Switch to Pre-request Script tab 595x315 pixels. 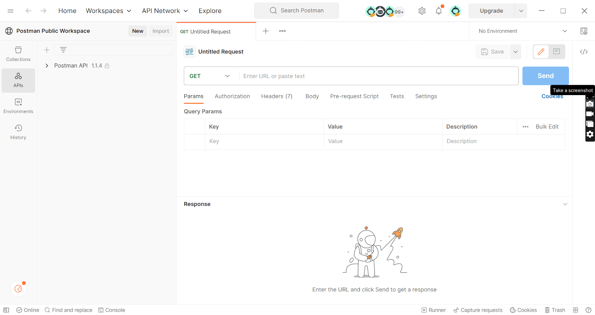pyautogui.click(x=354, y=96)
